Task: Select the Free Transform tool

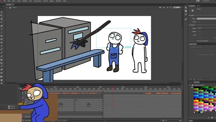Action: pos(1,16)
